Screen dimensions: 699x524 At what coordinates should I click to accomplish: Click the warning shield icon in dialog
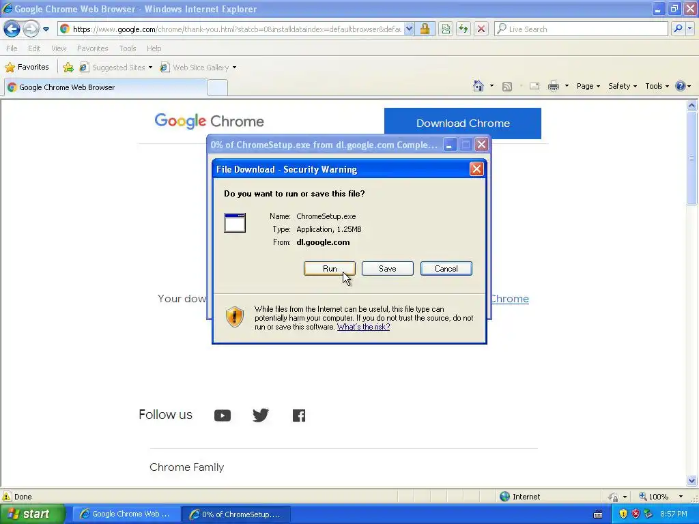tap(234, 317)
